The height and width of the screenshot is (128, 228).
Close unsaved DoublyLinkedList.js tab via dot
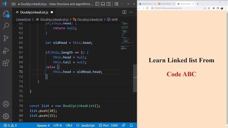[52, 12]
